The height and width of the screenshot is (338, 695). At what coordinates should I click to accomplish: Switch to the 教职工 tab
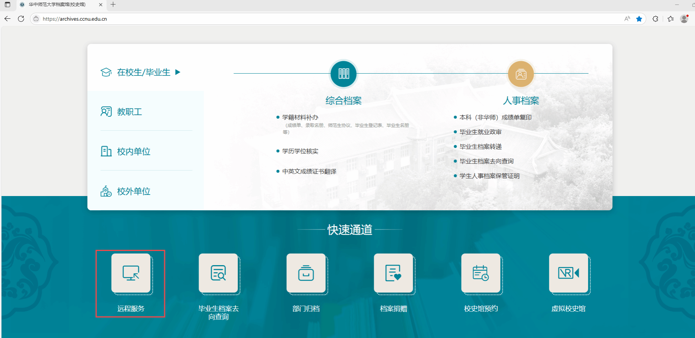[x=129, y=112]
